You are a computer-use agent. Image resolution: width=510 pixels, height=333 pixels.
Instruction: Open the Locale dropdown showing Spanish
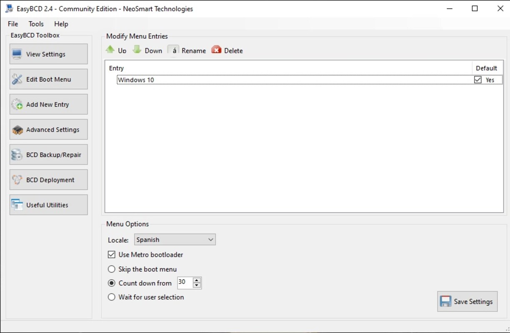[175, 239]
